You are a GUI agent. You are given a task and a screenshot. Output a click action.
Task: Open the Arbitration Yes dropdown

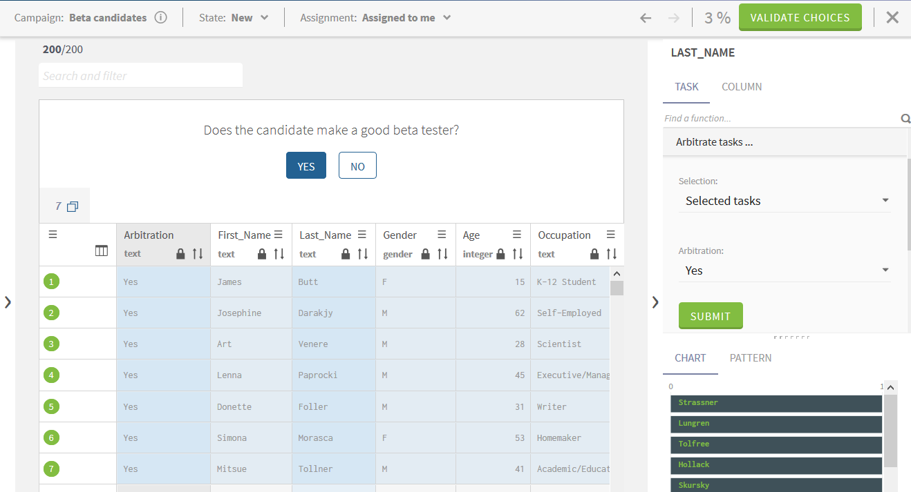click(x=785, y=270)
